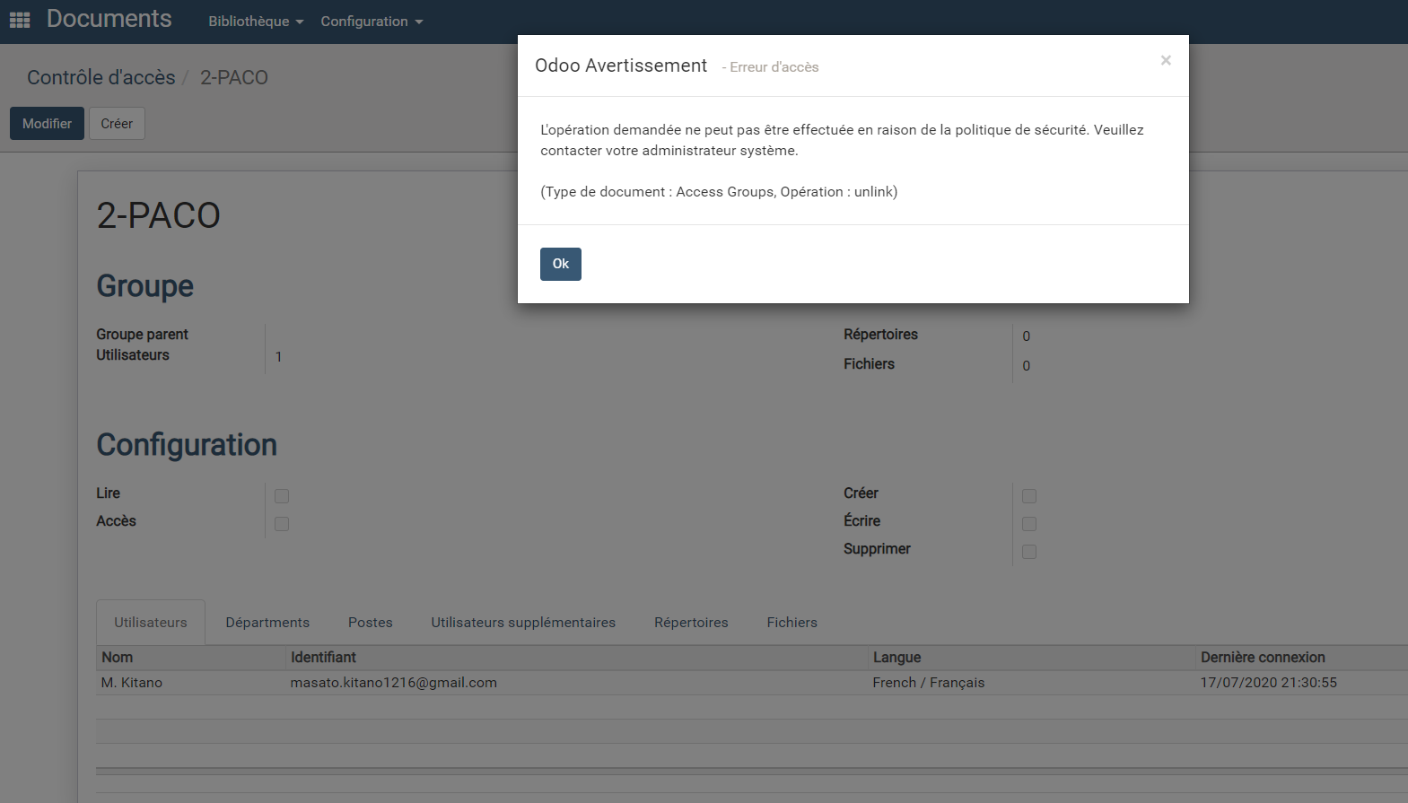Toggle the Écrire checkbox
The width and height of the screenshot is (1408, 803).
tap(1029, 524)
